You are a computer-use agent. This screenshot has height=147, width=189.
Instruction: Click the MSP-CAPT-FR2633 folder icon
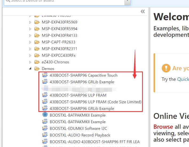(37, 42)
